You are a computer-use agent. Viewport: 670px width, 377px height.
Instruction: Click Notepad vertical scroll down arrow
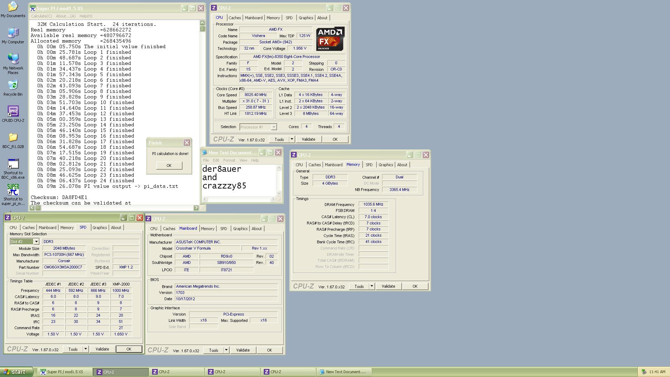coord(279,193)
